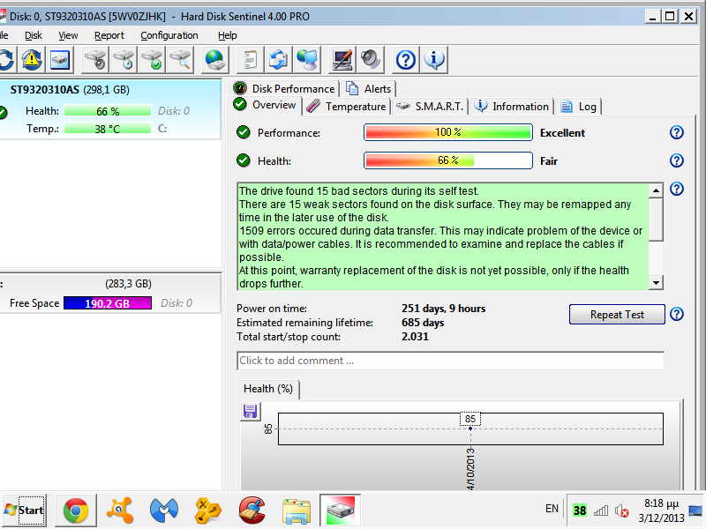706x529 pixels.
Task: Open the Report menu
Action: [x=109, y=35]
